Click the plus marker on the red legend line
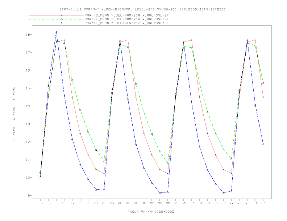 (x=62, y=15)
